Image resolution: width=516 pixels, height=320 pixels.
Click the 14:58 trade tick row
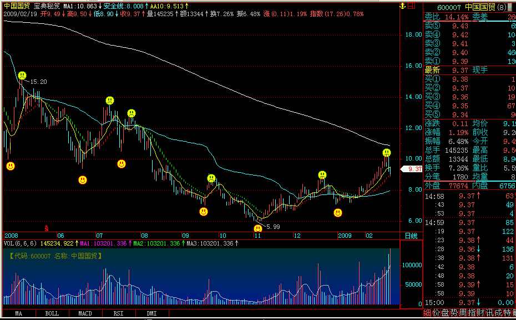coord(470,196)
